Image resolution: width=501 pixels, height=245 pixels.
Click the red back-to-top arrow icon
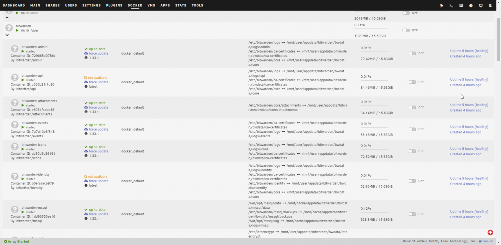pyautogui.click(x=490, y=233)
